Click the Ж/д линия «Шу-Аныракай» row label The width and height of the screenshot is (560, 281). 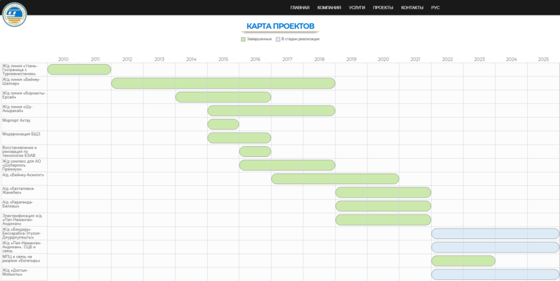(18, 108)
